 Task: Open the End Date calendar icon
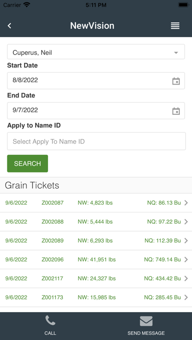(x=176, y=111)
